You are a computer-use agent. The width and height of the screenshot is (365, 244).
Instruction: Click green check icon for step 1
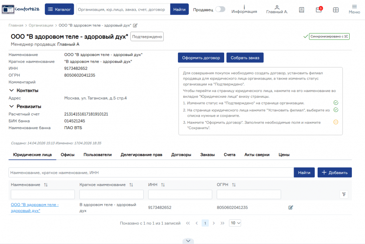336,102
